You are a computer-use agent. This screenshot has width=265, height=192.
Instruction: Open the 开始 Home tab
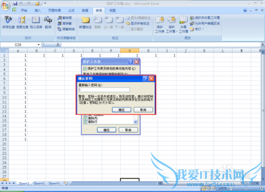click(24, 11)
